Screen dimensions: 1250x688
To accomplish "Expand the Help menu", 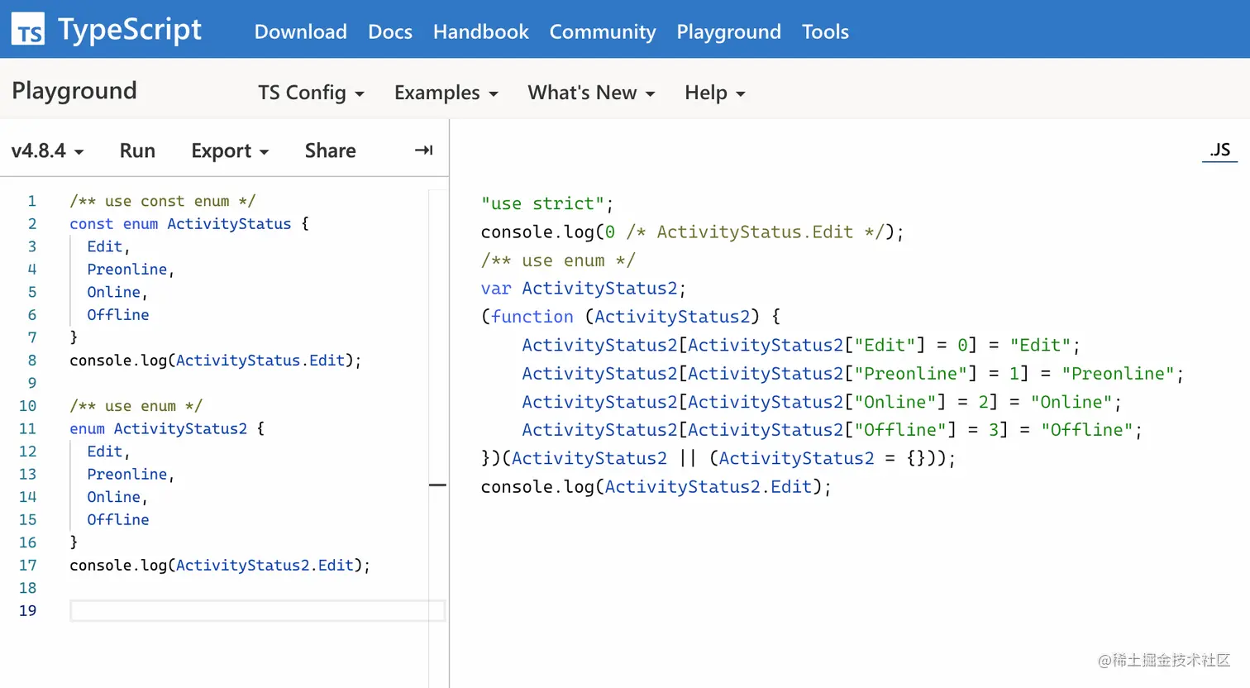I will coord(714,93).
